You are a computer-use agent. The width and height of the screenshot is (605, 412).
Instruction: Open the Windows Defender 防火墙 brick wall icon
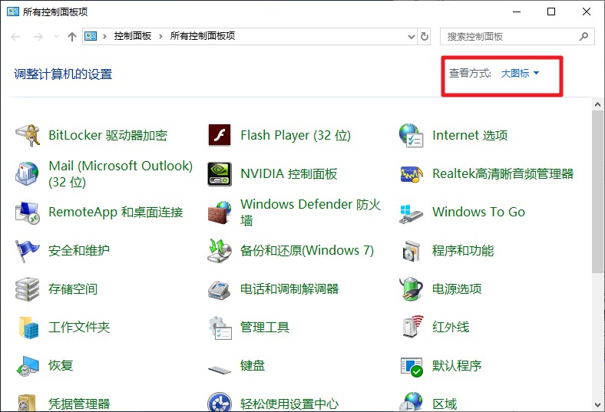point(219,213)
